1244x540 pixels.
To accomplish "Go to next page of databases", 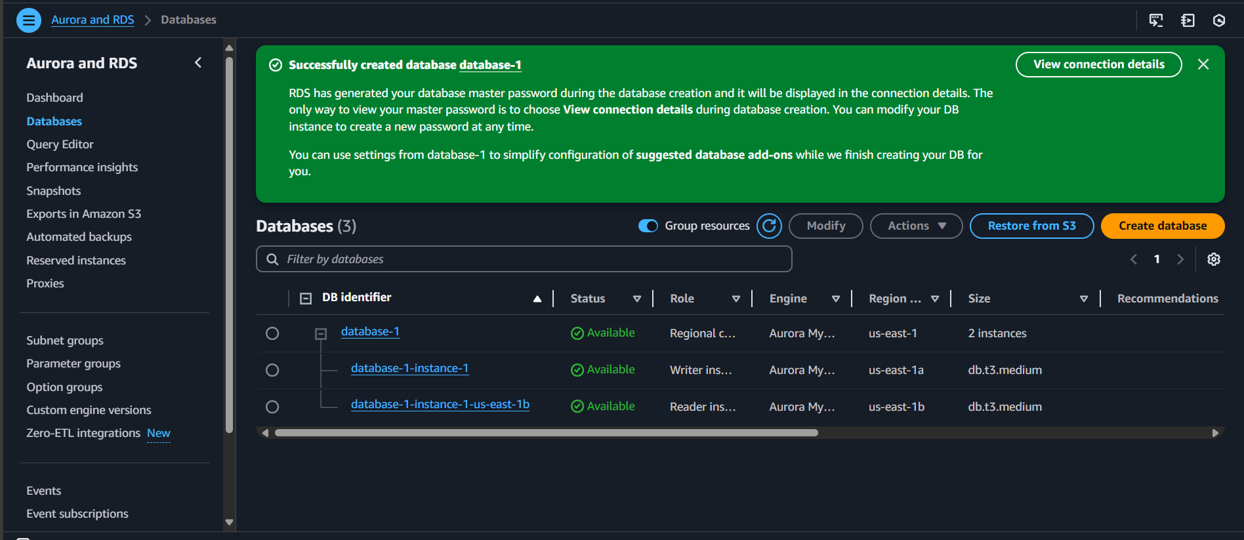I will 1180,259.
